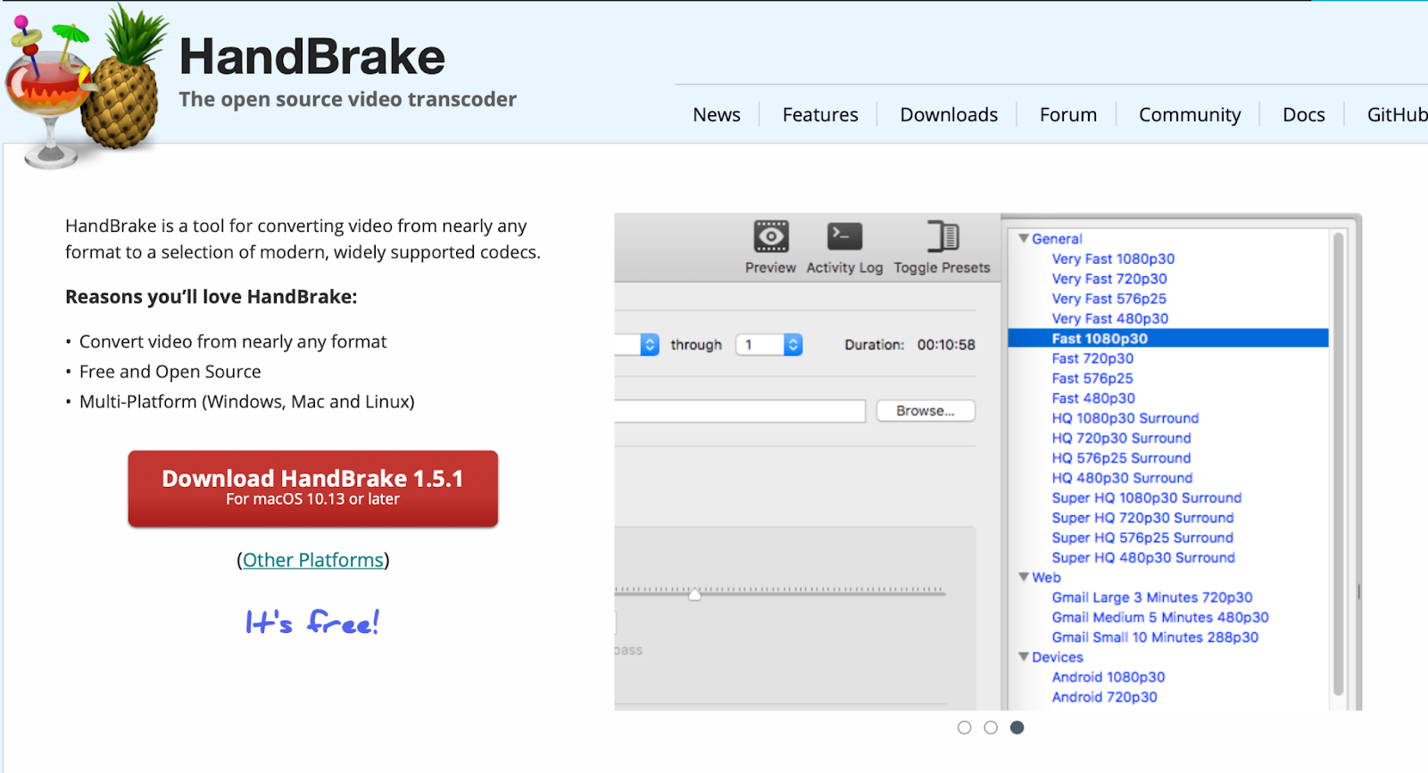Select the first carousel dot
This screenshot has height=773, width=1428.
pos(964,728)
